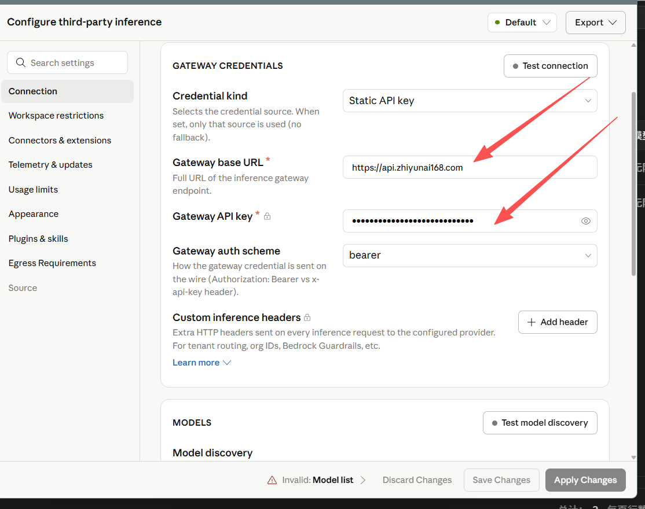Image resolution: width=645 pixels, height=509 pixels.
Task: Click the Test model discovery button
Action: [540, 423]
